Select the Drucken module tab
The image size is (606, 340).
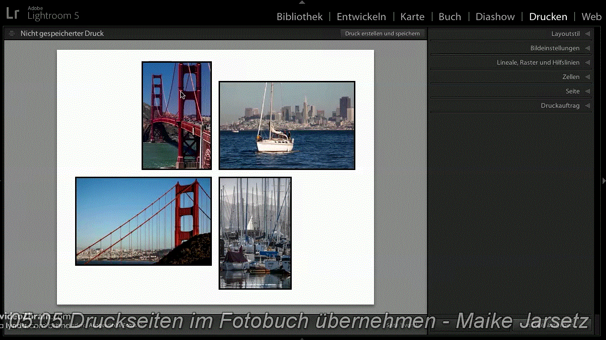point(548,17)
